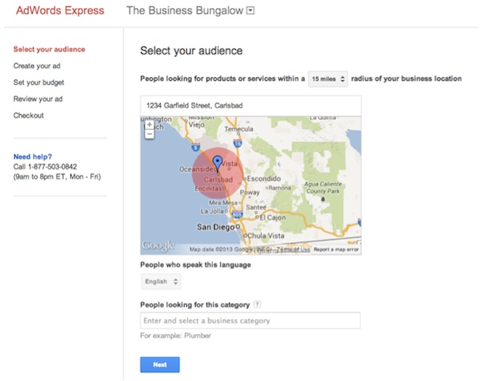Click the Google logo on the map
The image size is (484, 381).
pyautogui.click(x=158, y=246)
